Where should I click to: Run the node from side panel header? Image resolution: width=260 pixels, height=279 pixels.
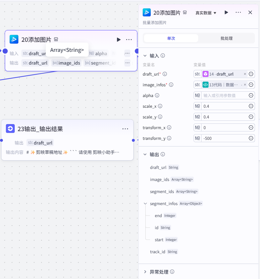(x=226, y=12)
